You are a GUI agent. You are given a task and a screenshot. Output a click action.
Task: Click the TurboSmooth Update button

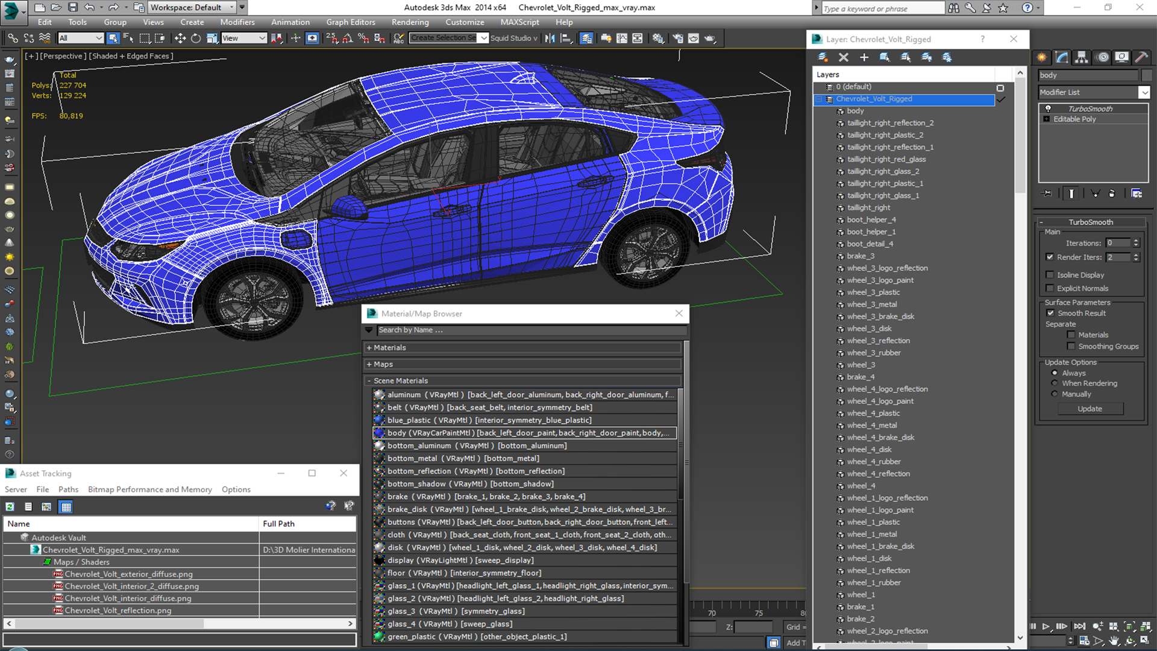[1090, 409]
